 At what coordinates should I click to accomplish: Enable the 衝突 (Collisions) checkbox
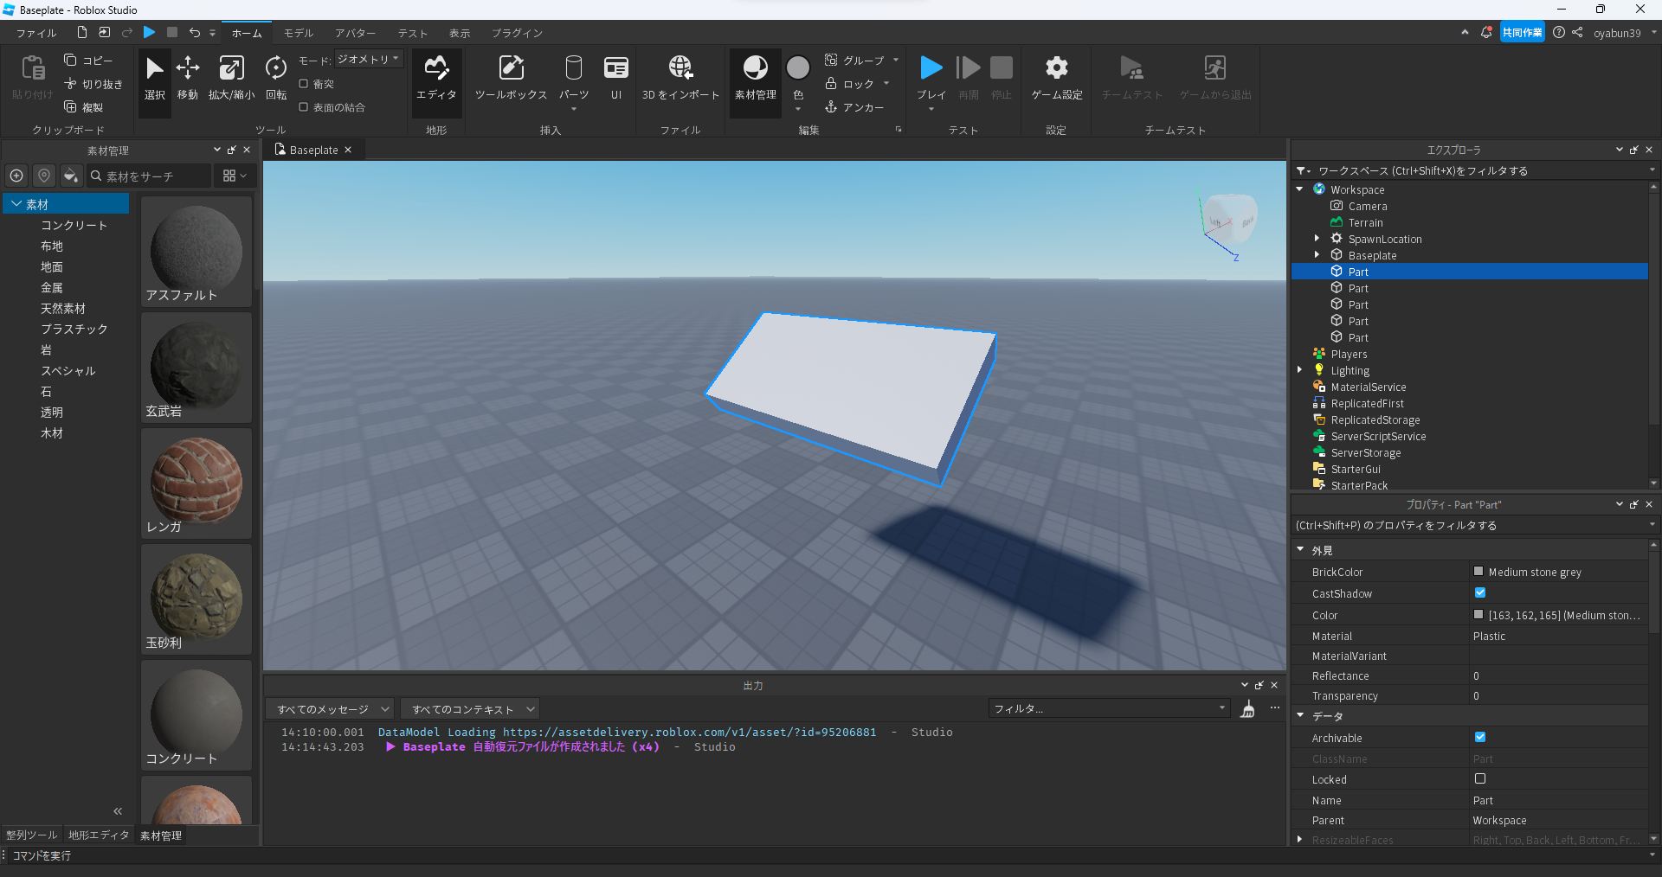coord(304,84)
